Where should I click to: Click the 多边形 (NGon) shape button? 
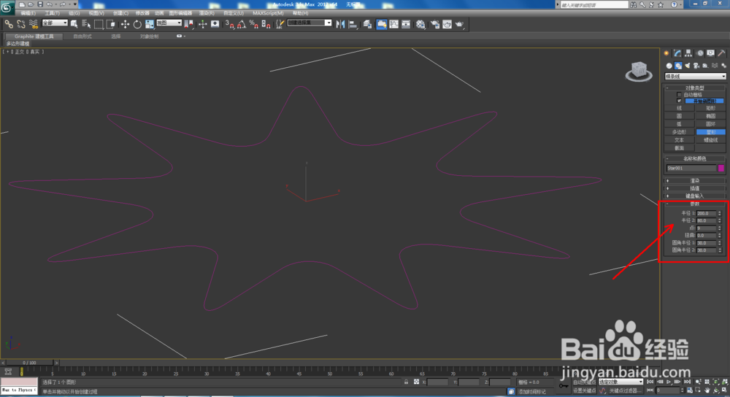(x=679, y=132)
